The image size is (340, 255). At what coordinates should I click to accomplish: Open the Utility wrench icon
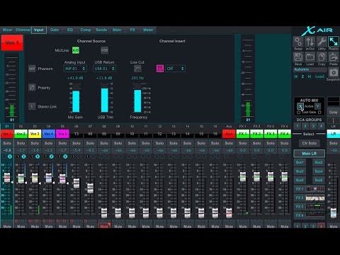tap(322, 42)
